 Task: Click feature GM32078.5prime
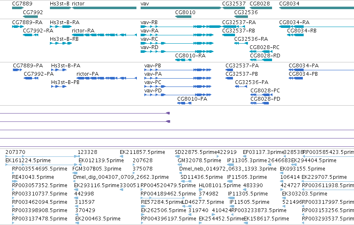[200, 161]
